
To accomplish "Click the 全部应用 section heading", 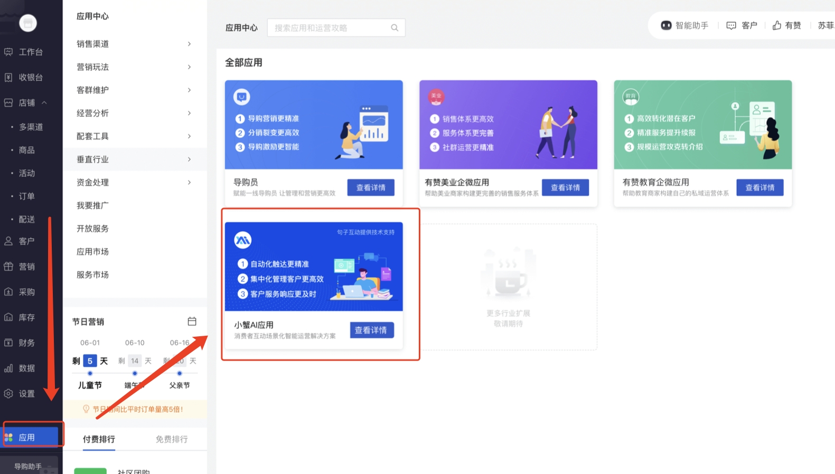I will click(243, 62).
